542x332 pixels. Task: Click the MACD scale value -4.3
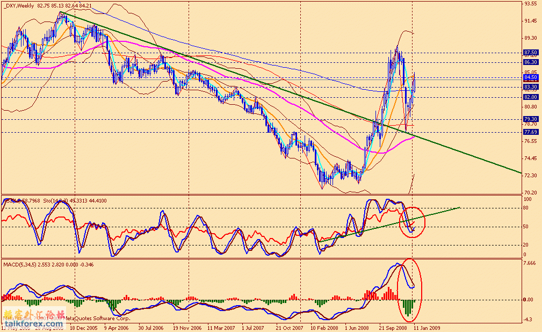point(528,320)
